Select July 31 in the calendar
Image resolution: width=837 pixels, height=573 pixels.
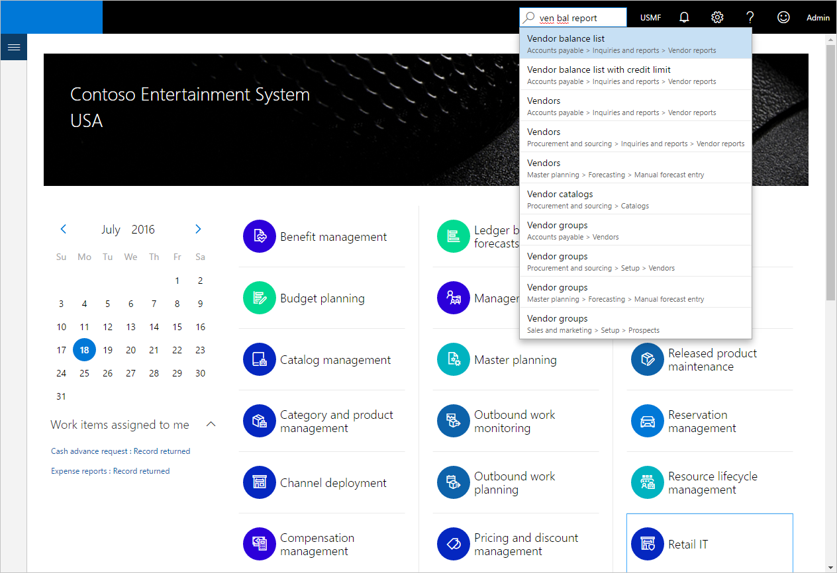coord(61,396)
